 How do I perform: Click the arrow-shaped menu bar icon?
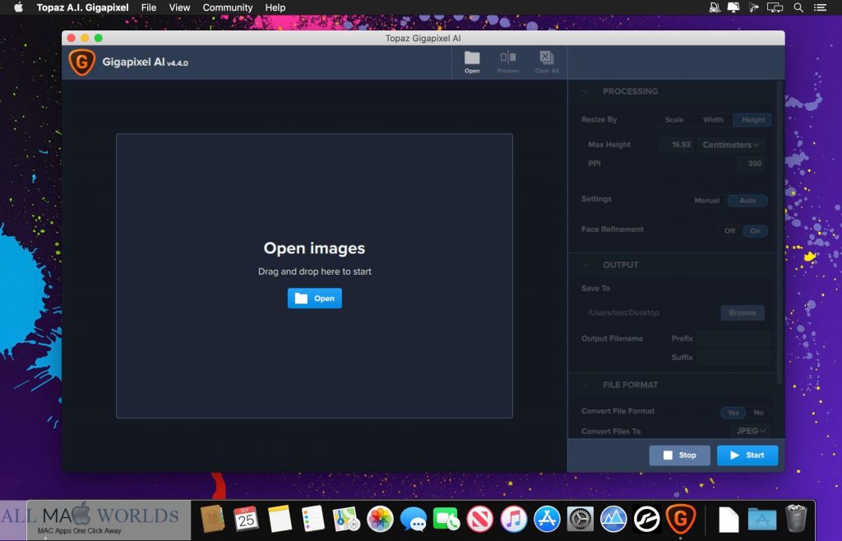point(753,7)
